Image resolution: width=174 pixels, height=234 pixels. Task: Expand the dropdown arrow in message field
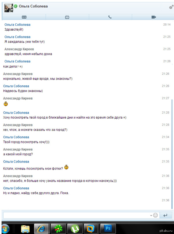coord(151,215)
